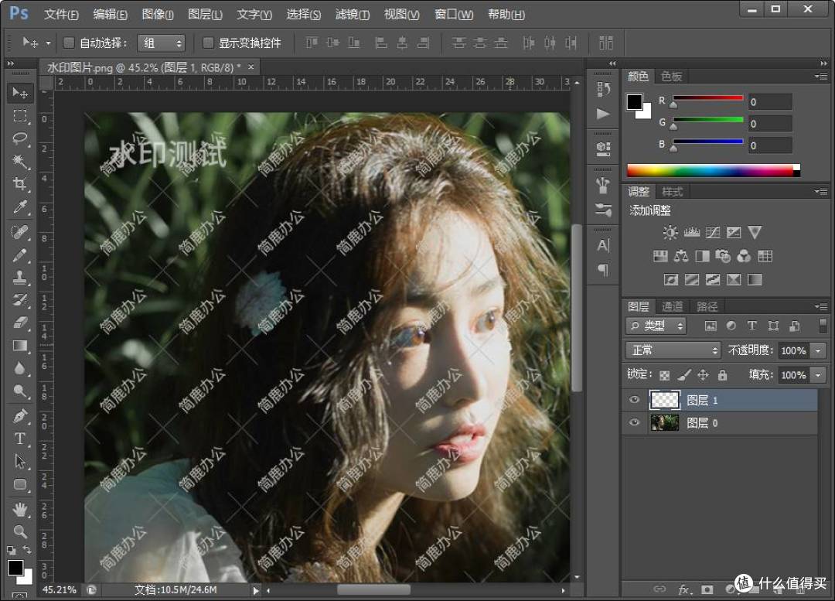The height and width of the screenshot is (601, 835).
Task: Select the Rectangular Marquee tool
Action: coord(20,115)
